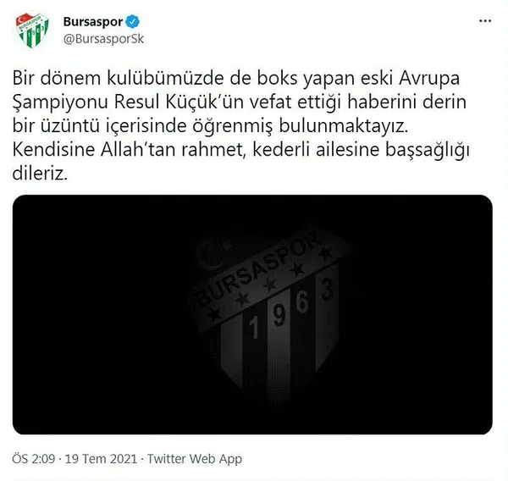Click the word Allah'tan in the tweet
Viewport: 508px width, 481px height.
(138, 149)
